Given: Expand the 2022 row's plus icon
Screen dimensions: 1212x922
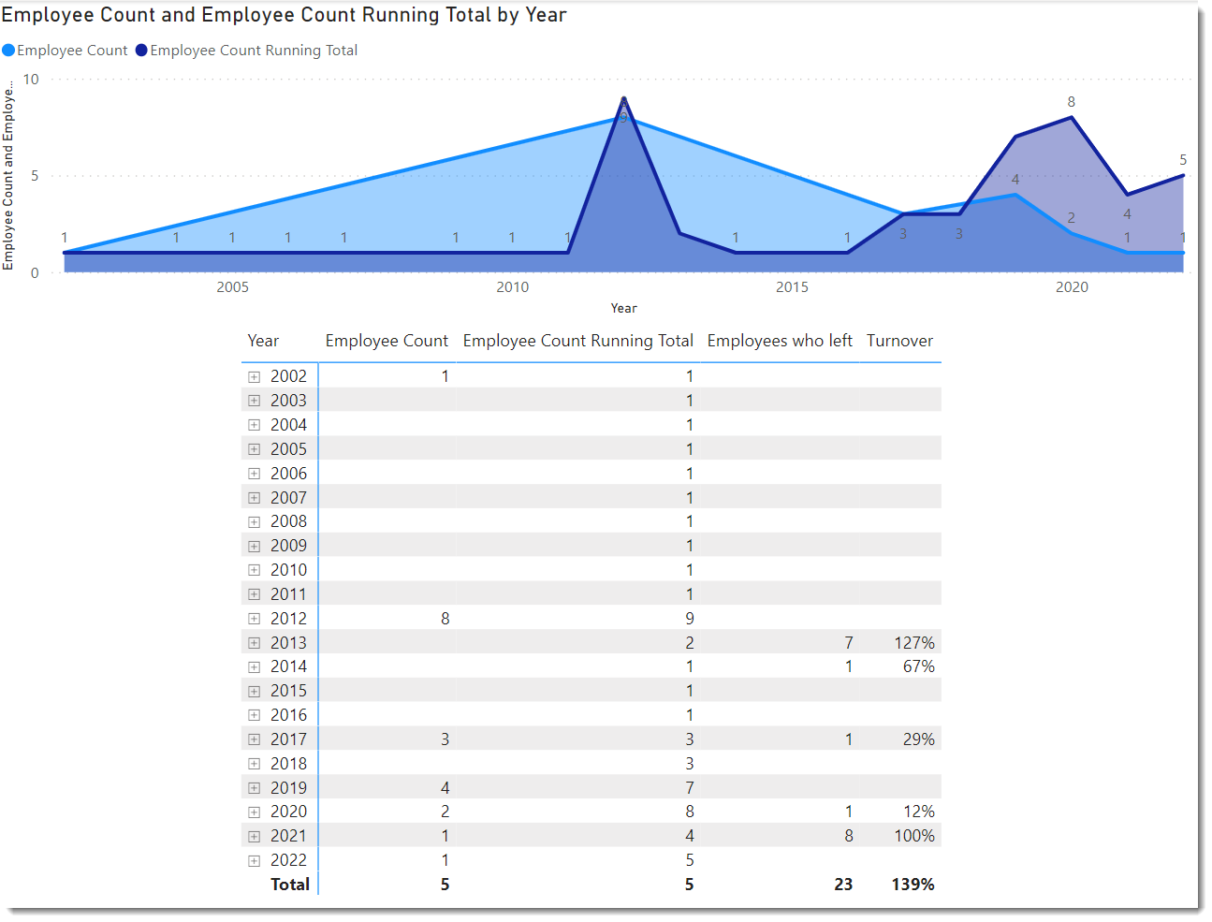Looking at the screenshot, I should click(x=254, y=860).
